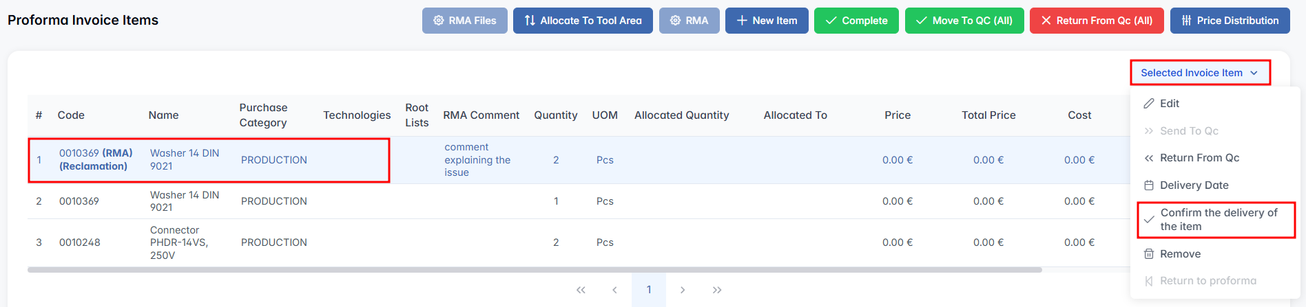
Task: Choose Delivery Date menu option
Action: tap(1194, 185)
